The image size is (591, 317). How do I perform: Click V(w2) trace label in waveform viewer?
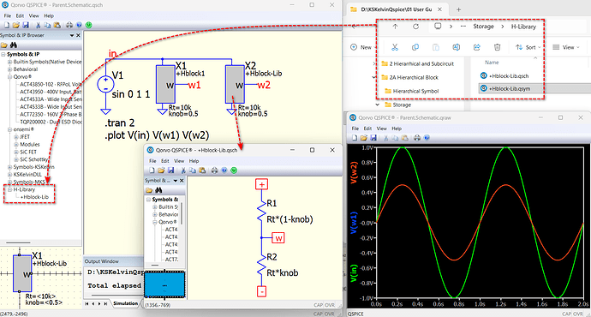click(354, 172)
